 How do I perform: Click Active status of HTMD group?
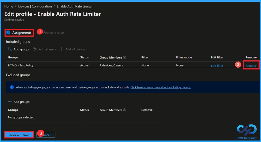pos(84,65)
